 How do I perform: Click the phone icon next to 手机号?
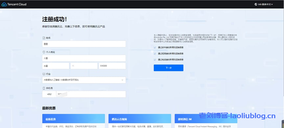[44, 88]
